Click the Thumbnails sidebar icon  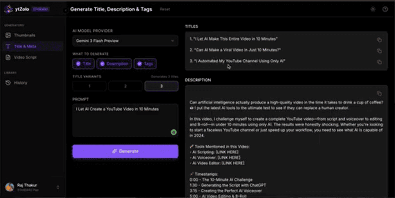coord(8,35)
